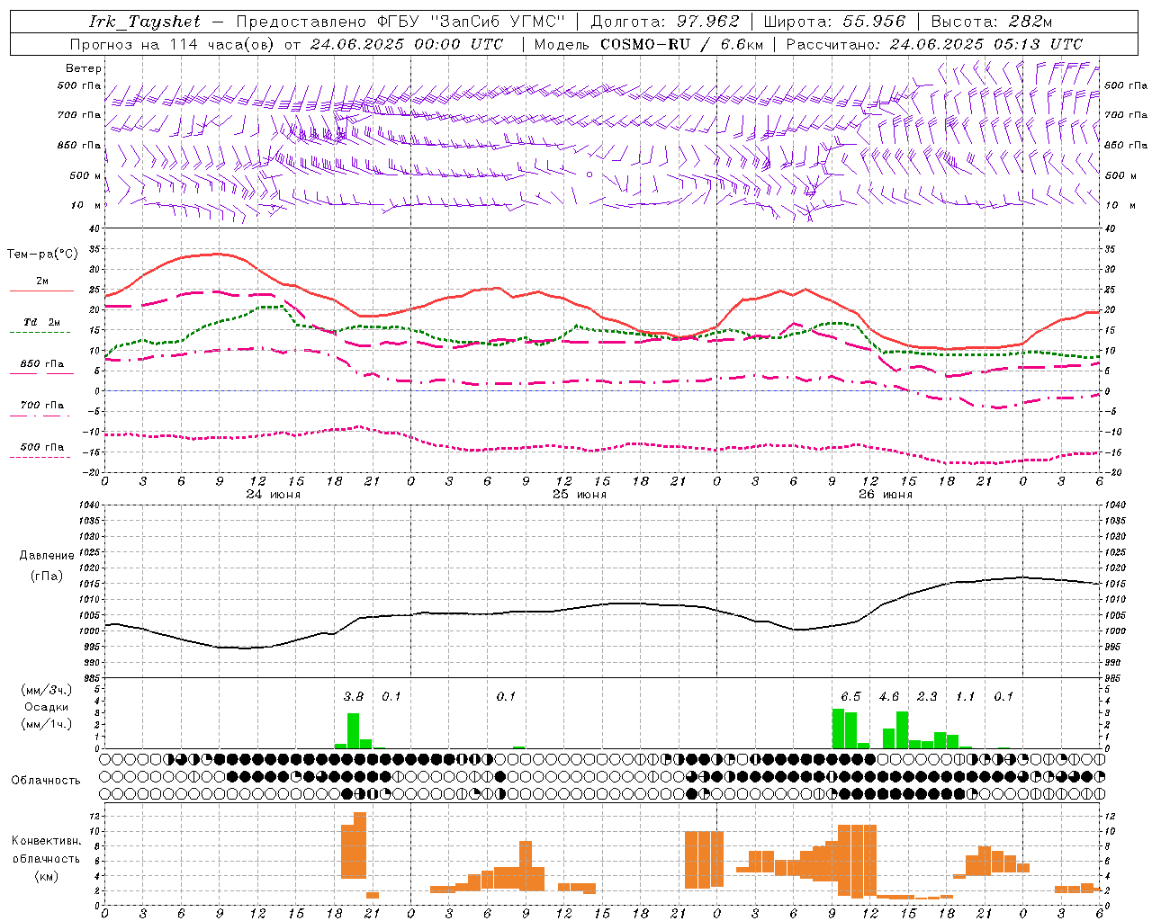Click the Ветер wind panel label
This screenshot has height=921, width=1152.
pos(84,68)
